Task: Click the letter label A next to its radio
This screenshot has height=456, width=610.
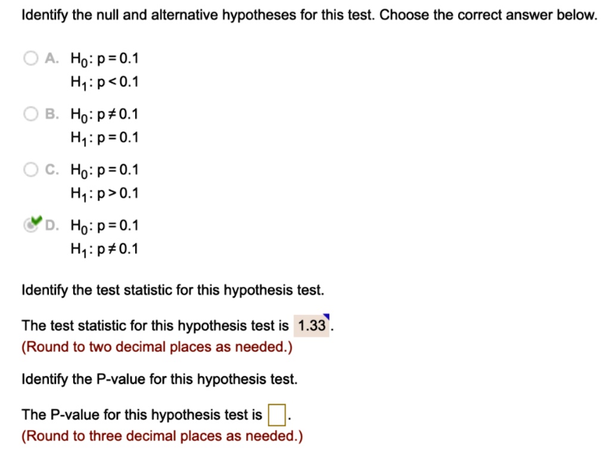Action: tap(51, 58)
